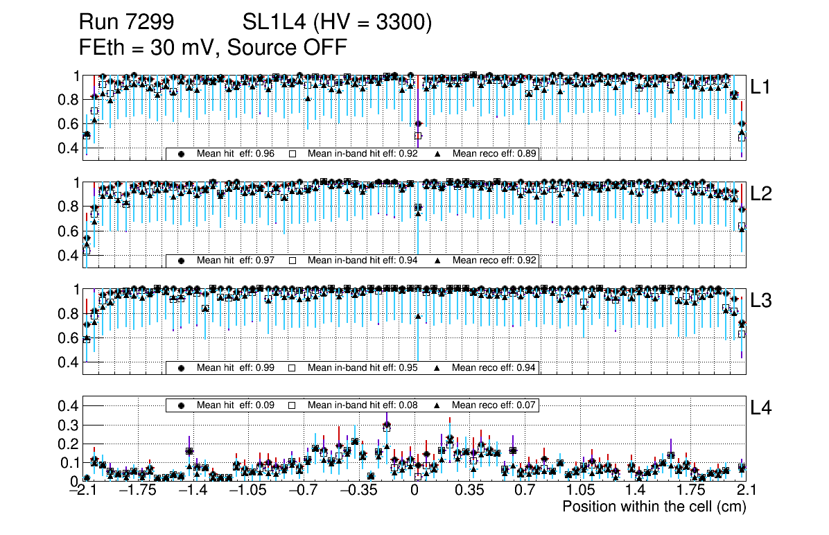Click 'Mean in-band hit eff: 0.95' legend entry
This screenshot has height=535, width=829.
[x=362, y=367]
